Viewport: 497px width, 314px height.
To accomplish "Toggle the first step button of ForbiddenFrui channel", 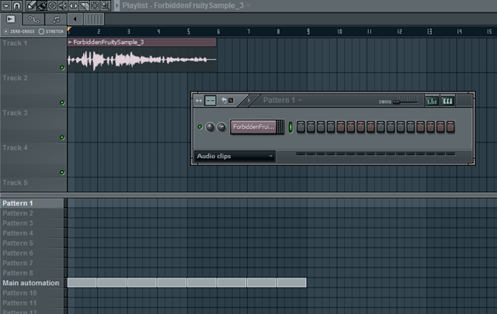I will tap(301, 126).
